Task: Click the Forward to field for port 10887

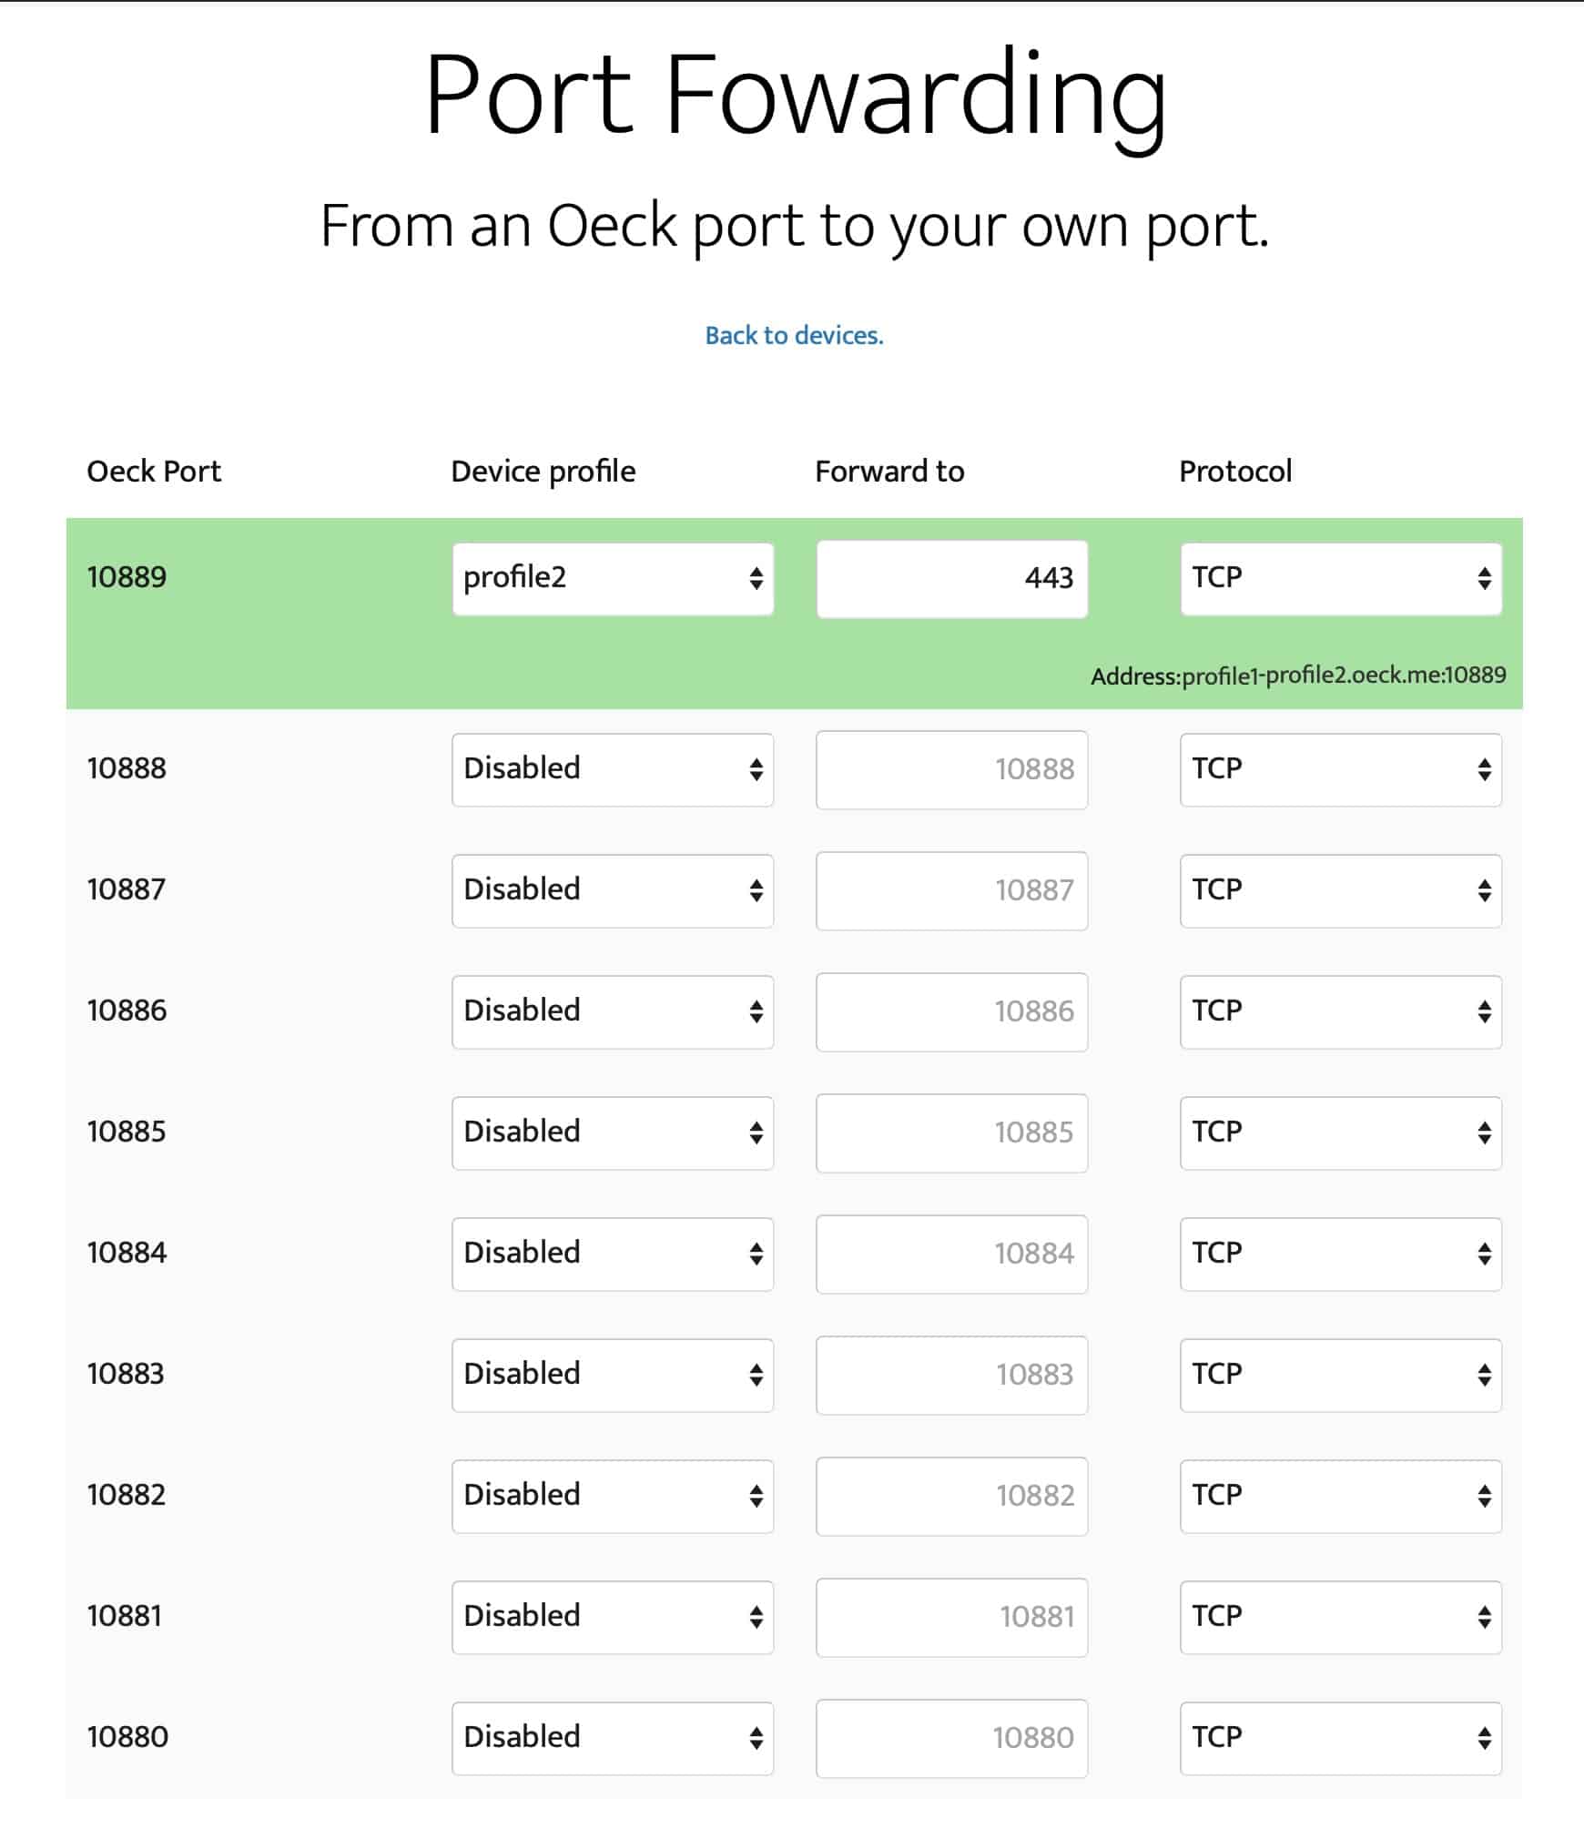Action: pyautogui.click(x=952, y=890)
